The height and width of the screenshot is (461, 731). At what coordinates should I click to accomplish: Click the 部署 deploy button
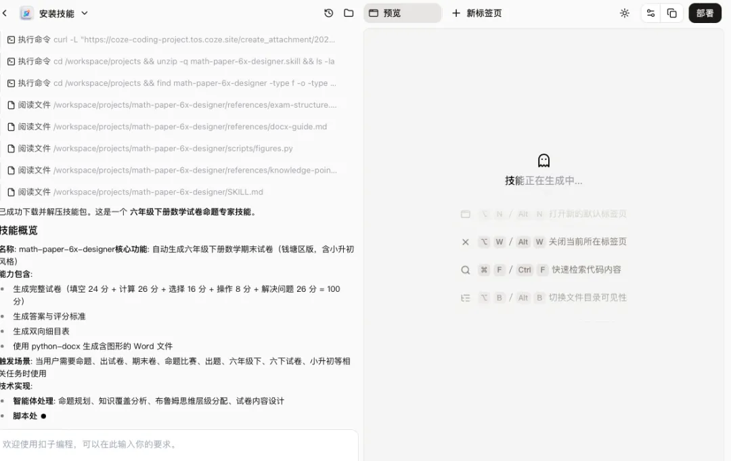click(x=705, y=13)
